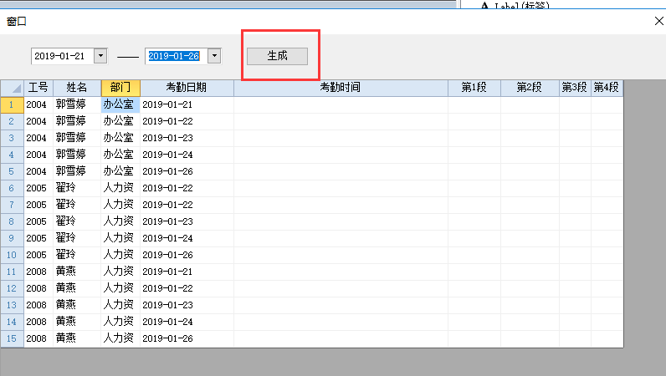
Task: Select row header 14
Action: [12, 322]
